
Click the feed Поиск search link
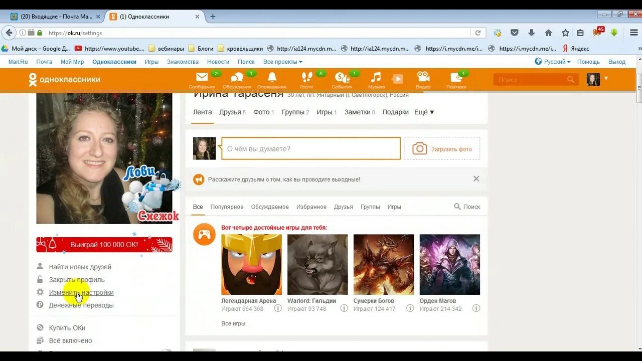tap(467, 207)
